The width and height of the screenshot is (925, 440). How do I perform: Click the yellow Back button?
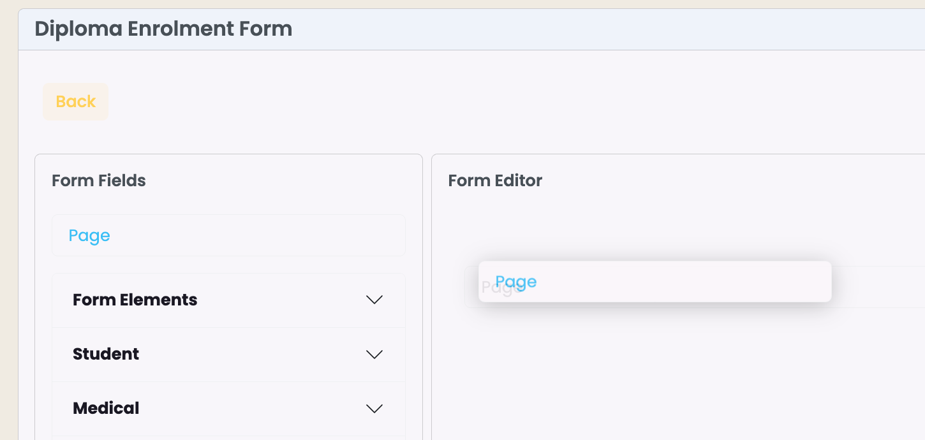(x=75, y=101)
